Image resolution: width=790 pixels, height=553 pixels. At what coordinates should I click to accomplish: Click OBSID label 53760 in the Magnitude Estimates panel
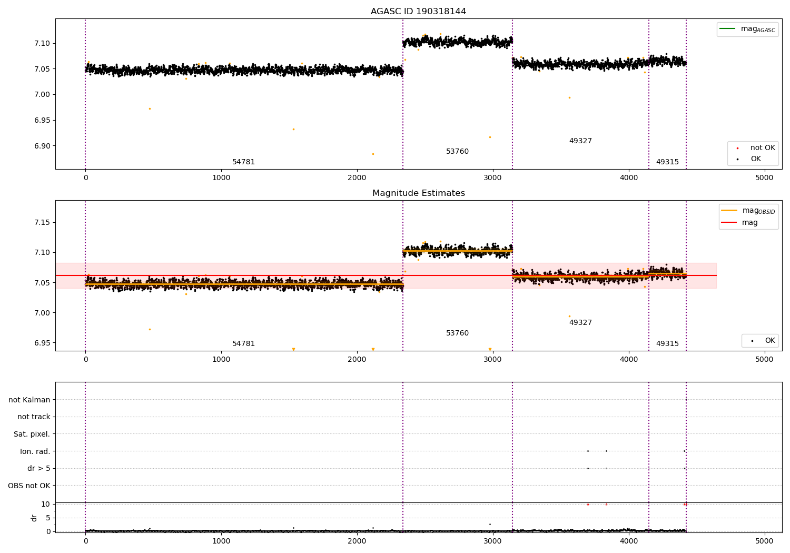click(x=457, y=333)
